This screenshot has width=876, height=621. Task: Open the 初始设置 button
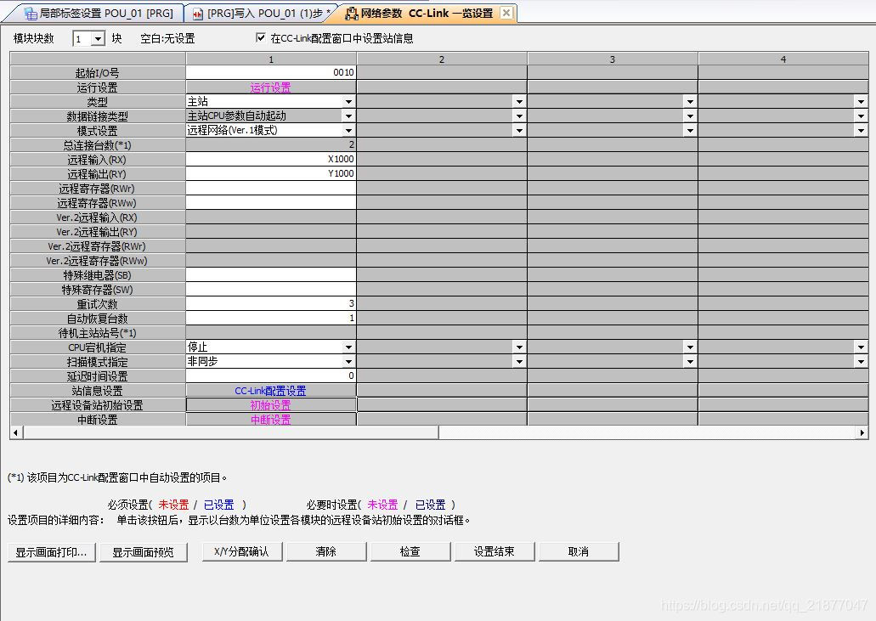(271, 405)
